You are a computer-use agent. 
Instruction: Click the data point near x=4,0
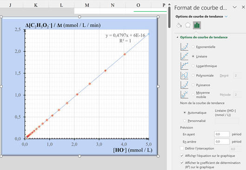[x=125, y=54]
